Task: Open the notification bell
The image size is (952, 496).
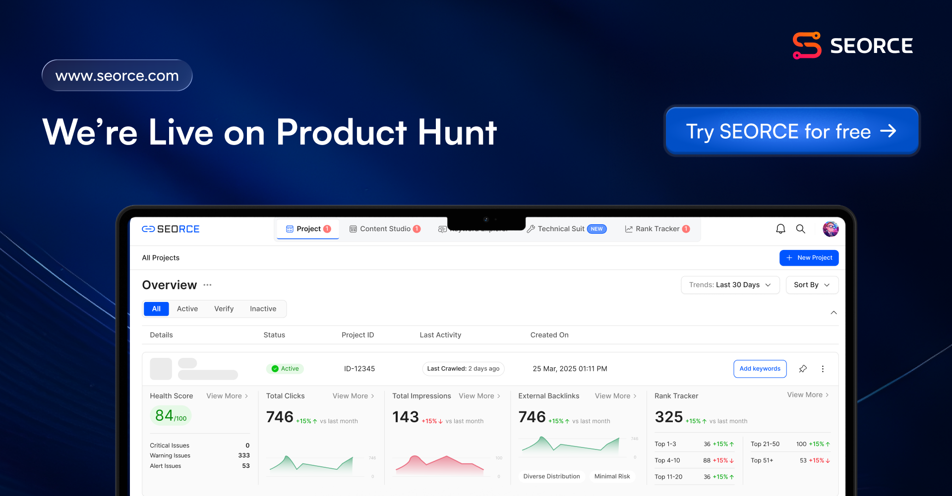Action: tap(780, 229)
